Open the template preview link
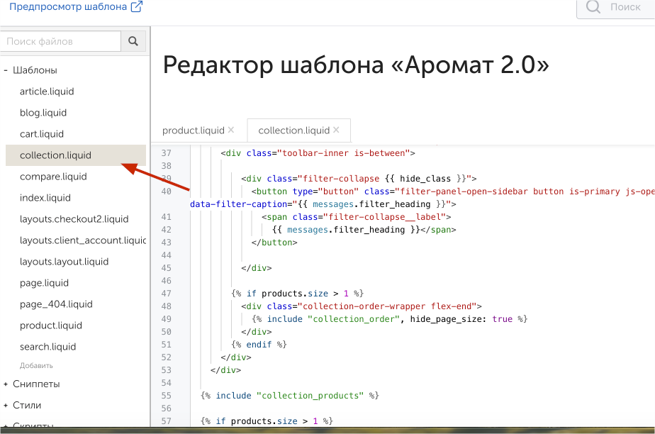The image size is (655, 434). 75,7
